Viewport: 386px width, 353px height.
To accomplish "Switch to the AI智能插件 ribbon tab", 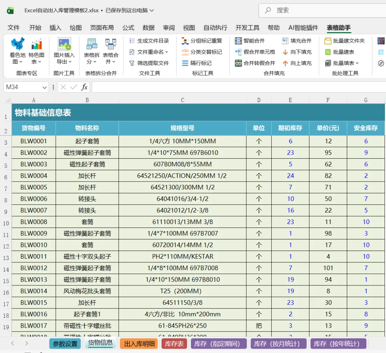I will (303, 28).
